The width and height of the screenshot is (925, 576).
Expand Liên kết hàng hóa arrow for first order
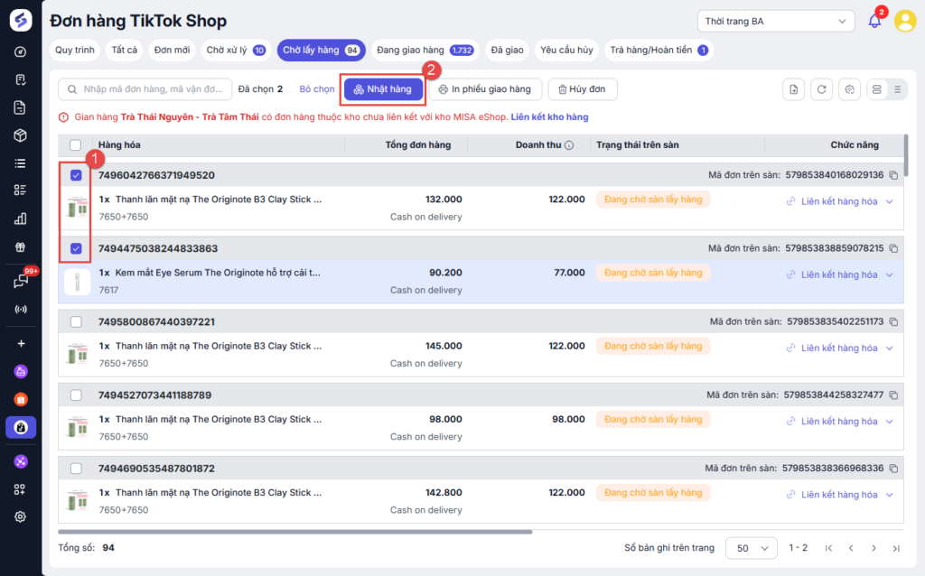coord(889,201)
